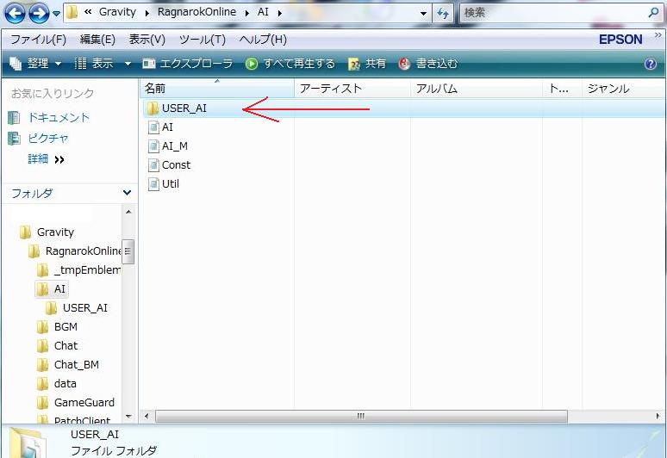Click the ジャンル column header
Viewport: 667px width, 458px height.
pyautogui.click(x=623, y=89)
